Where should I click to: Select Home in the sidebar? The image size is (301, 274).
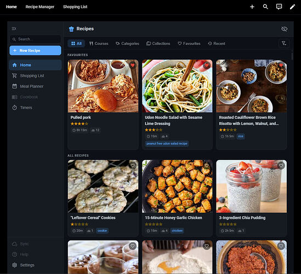pyautogui.click(x=35, y=65)
